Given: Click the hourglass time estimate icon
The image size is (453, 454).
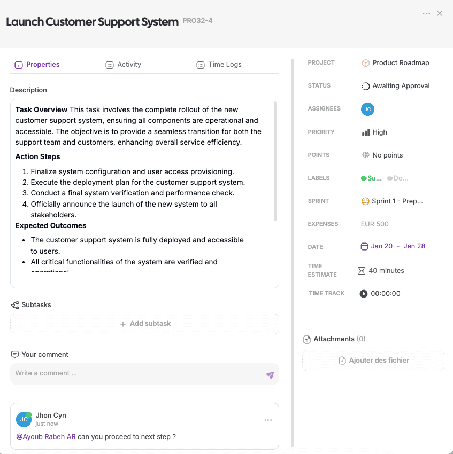Looking at the screenshot, I should (362, 271).
